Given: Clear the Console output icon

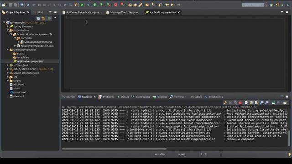Looking at the screenshot, I should click(x=246, y=102).
